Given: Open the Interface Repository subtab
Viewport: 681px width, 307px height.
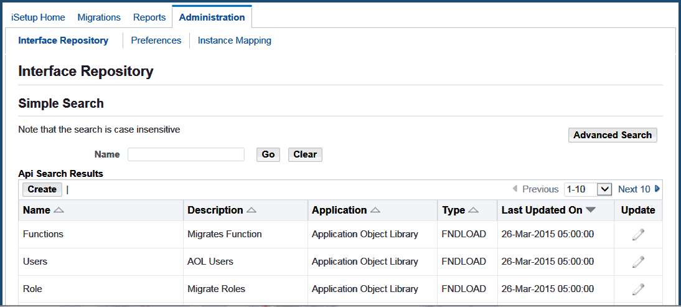Looking at the screenshot, I should 63,40.
